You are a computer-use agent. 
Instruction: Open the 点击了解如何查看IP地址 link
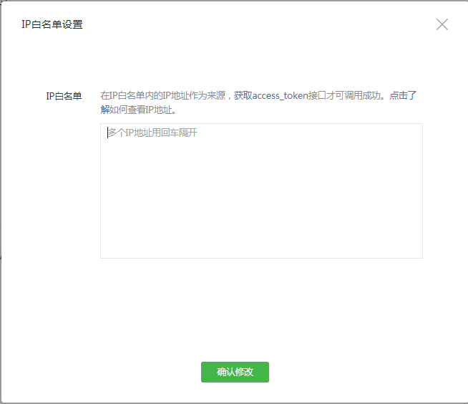point(403,95)
